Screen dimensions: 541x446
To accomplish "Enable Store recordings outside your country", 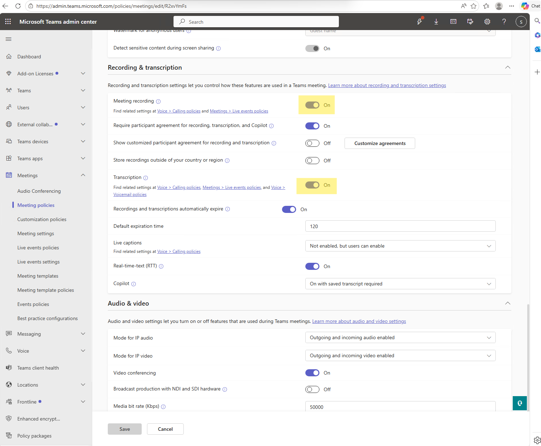I will [312, 161].
